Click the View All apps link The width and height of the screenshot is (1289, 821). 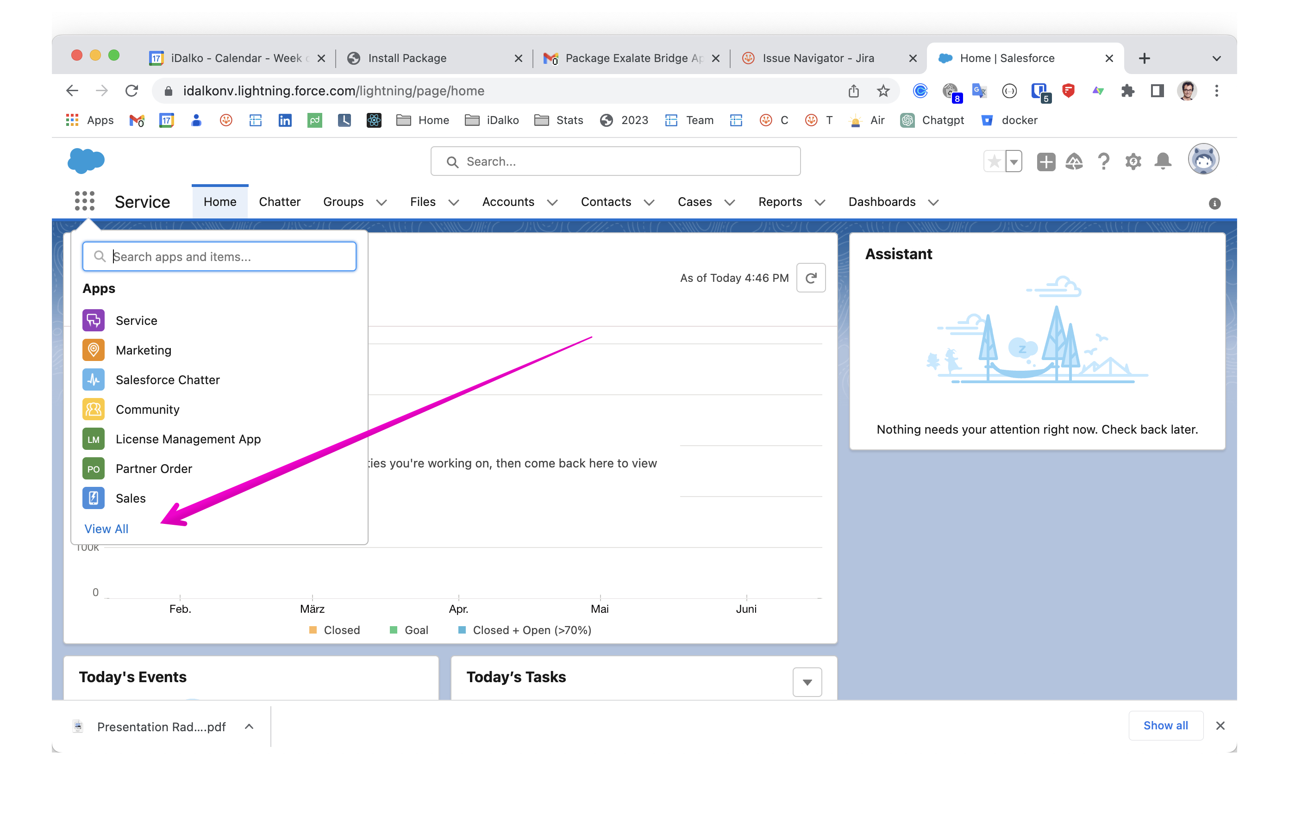click(x=106, y=529)
